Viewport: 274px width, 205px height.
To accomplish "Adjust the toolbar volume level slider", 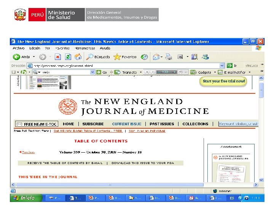I will pyautogui.click(x=166, y=72).
